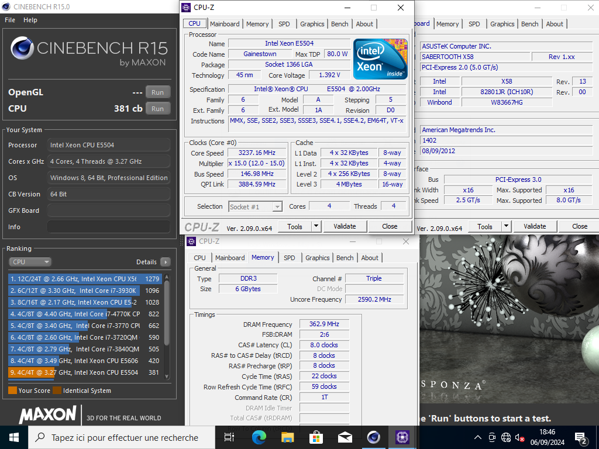The width and height of the screenshot is (599, 449).
Task: Click Close button in front CPU-Z window
Action: tap(390, 226)
